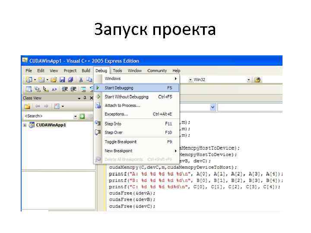Click the New Project toolbar icon
This screenshot has height=233, width=311.
click(29, 80)
